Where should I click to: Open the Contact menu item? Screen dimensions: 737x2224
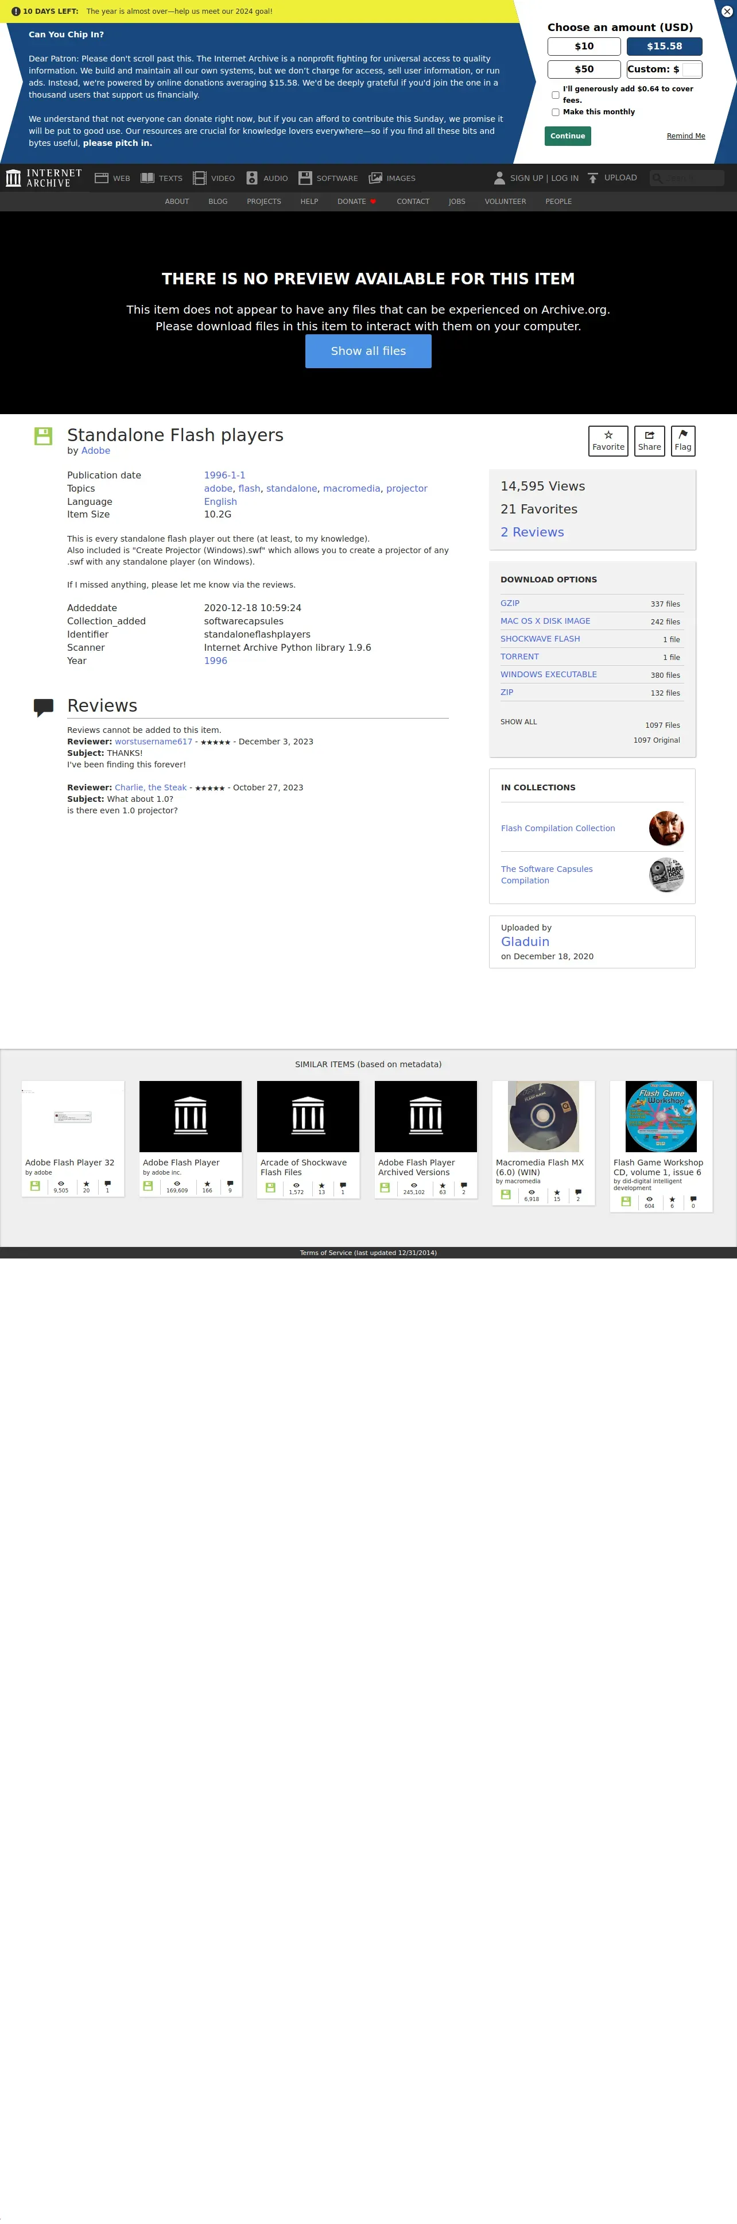click(x=413, y=201)
